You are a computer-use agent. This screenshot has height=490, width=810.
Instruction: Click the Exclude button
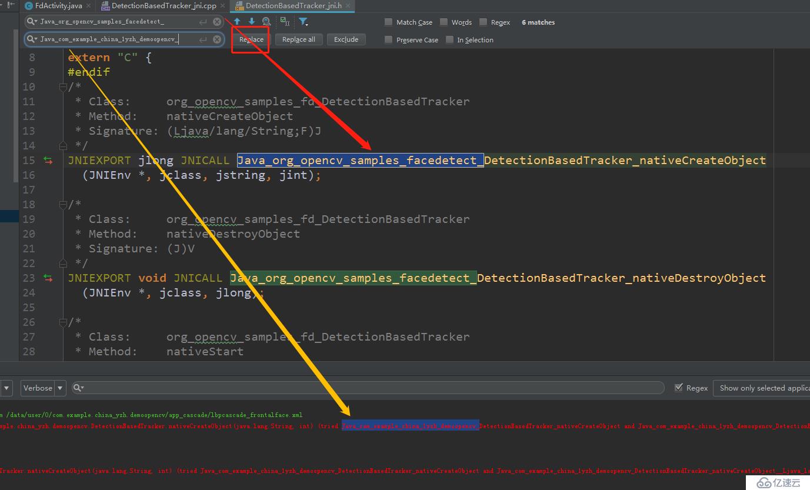pos(346,39)
